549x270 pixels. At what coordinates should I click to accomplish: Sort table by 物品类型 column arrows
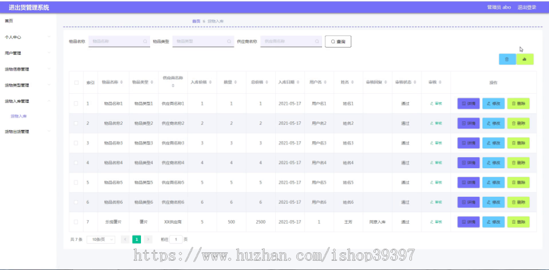pos(152,82)
